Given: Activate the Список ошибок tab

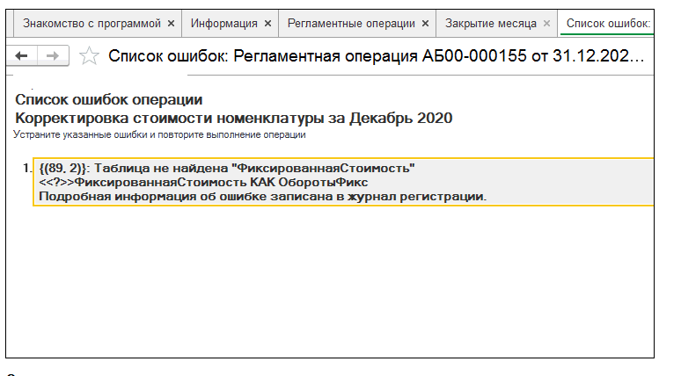Looking at the screenshot, I should coord(609,23).
